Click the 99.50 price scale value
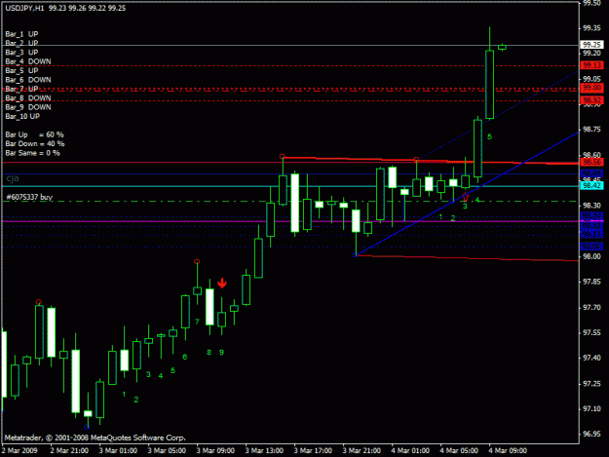This screenshot has height=457, width=609. [x=591, y=3]
